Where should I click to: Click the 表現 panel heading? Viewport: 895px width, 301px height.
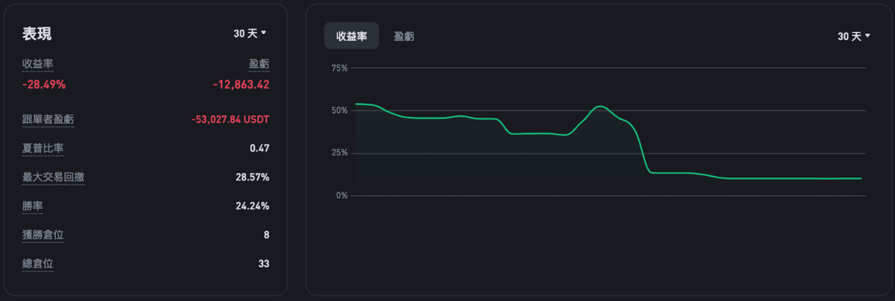(37, 34)
